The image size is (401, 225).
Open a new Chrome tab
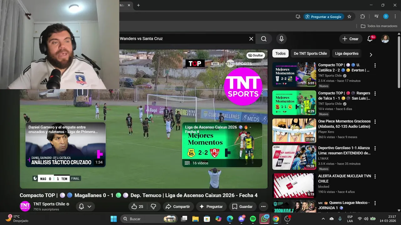click(x=138, y=5)
